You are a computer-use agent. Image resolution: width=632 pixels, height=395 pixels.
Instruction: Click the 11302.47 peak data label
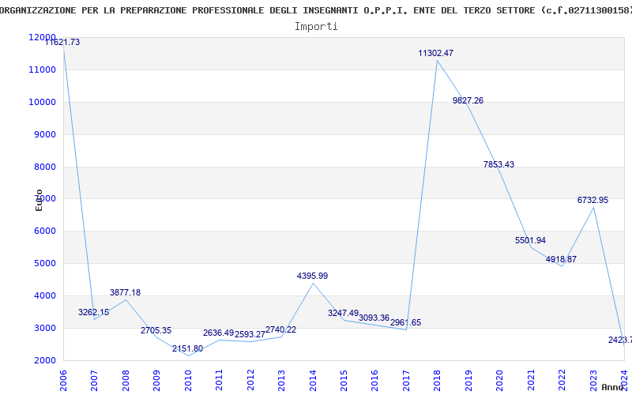tap(436, 53)
